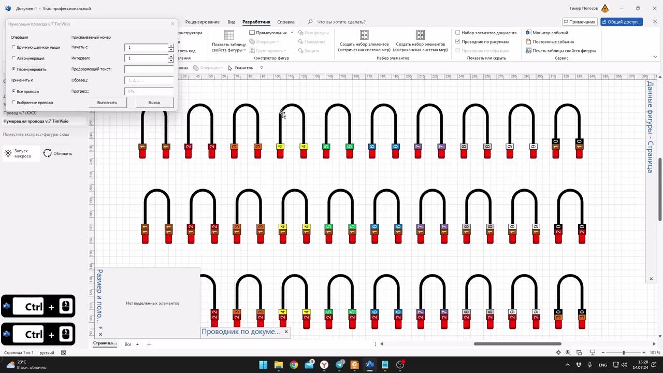Open the quick access toolbar customize dropdown

[262, 68]
